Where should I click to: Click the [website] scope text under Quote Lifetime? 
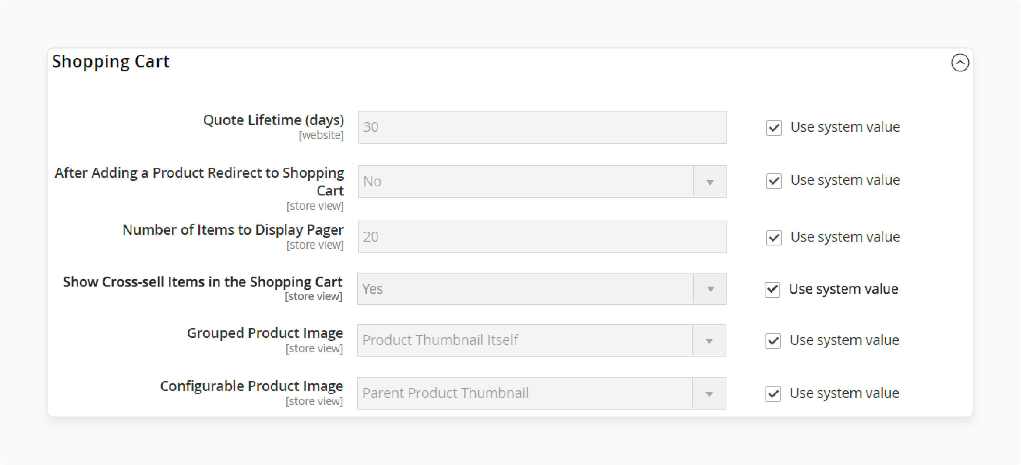tap(321, 135)
